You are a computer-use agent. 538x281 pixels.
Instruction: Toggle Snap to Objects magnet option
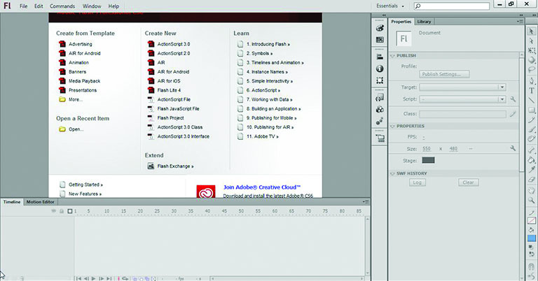tap(532, 266)
